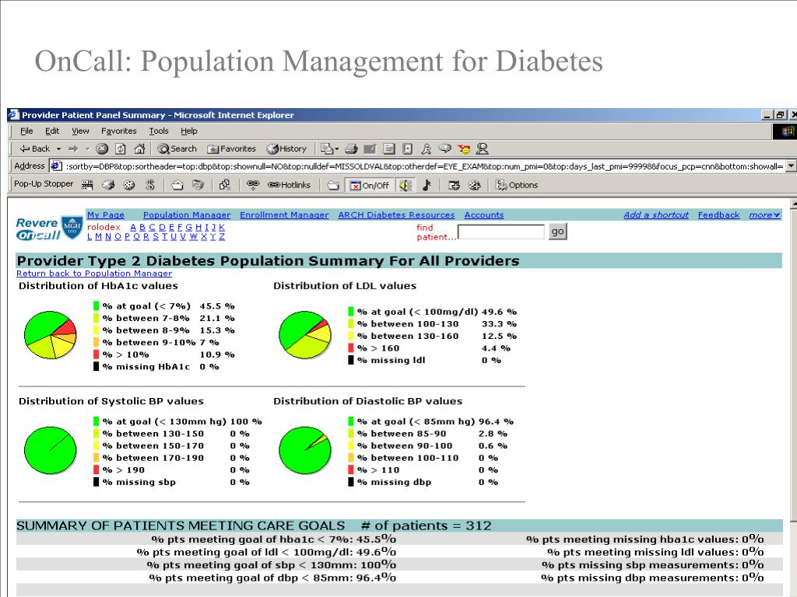This screenshot has height=597, width=797.
Task: Click the Mail toolbar icon
Action: click(326, 148)
